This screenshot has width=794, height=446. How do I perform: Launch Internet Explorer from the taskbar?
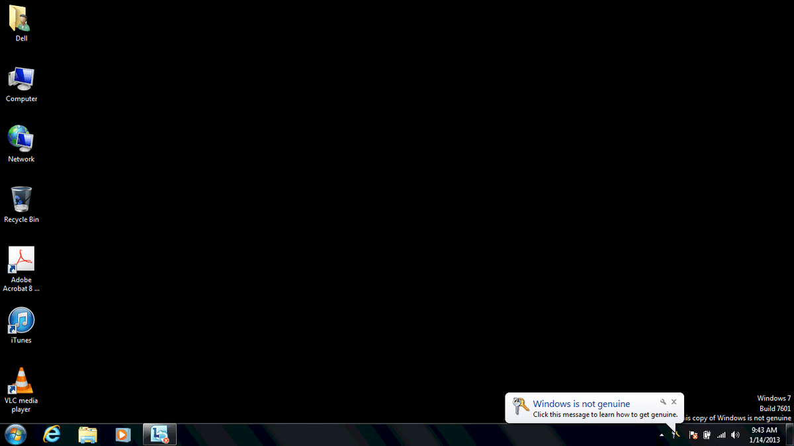coord(52,434)
